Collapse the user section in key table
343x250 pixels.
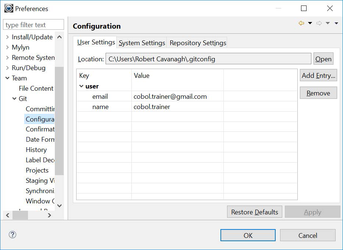(81, 86)
